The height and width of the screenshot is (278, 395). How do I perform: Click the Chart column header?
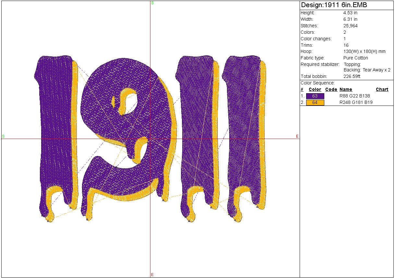pyautogui.click(x=382, y=90)
